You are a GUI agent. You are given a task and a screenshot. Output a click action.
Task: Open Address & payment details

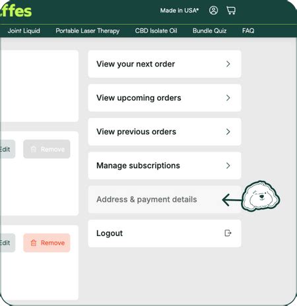coord(164,199)
